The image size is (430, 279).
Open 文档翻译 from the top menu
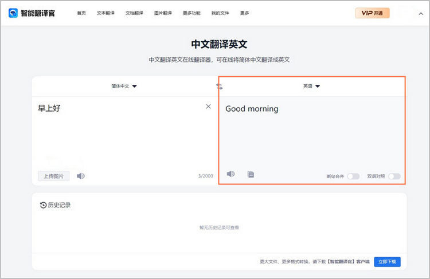pyautogui.click(x=134, y=13)
